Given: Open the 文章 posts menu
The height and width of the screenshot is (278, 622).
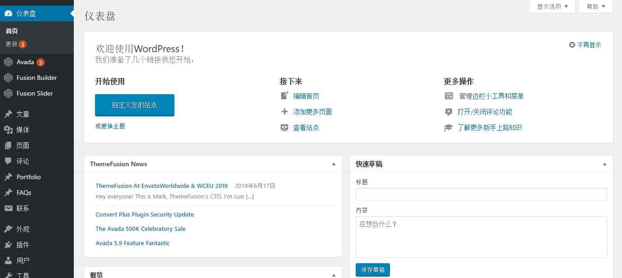Looking at the screenshot, I should [23, 115].
